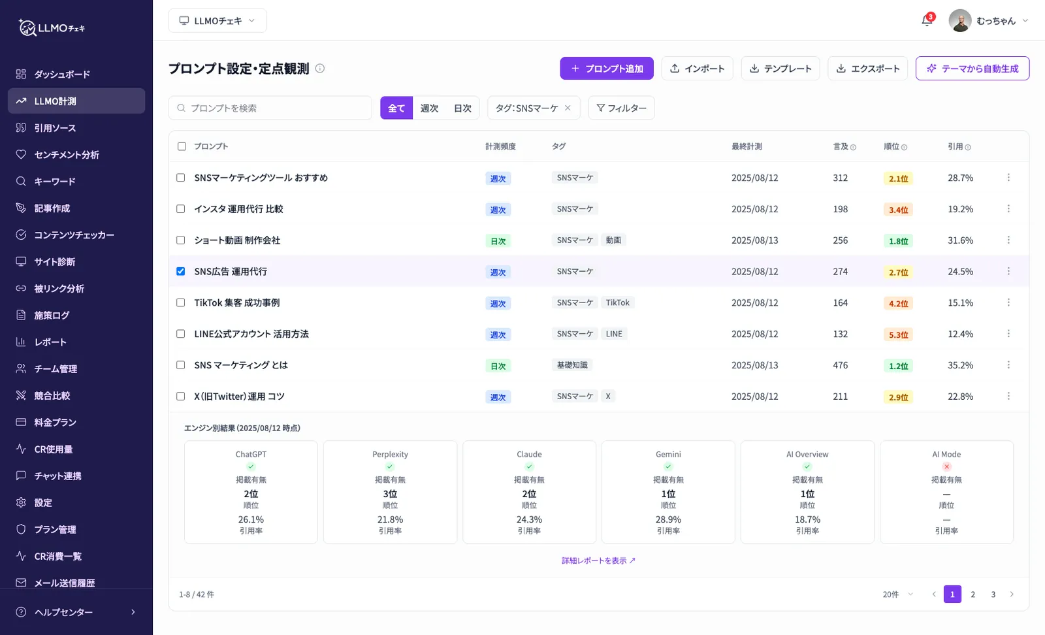Click the 引用 column info icon
1045x635 pixels.
pos(968,147)
